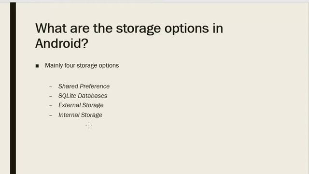This screenshot has width=309, height=174.
Task: Click the slide title starting with 'What are'
Action: click(129, 36)
